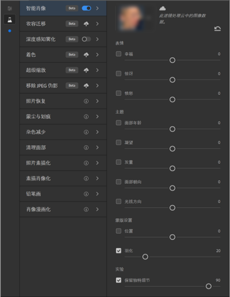The height and width of the screenshot is (297, 230).
Task: Download the 超级缩放 filter from cloud
Action: coord(86,70)
